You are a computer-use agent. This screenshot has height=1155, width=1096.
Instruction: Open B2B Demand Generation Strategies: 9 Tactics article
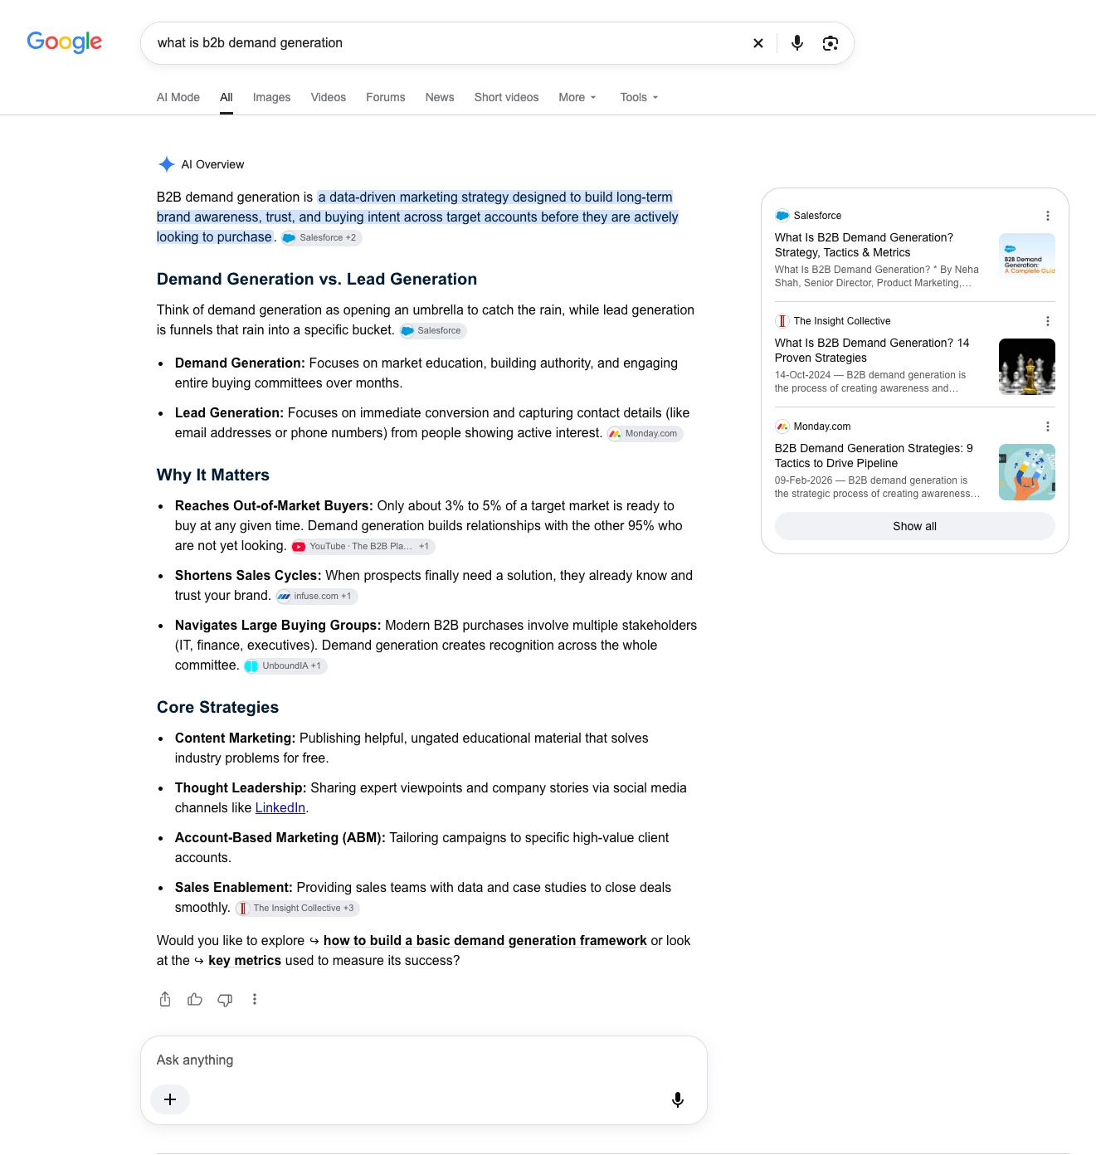(x=874, y=456)
